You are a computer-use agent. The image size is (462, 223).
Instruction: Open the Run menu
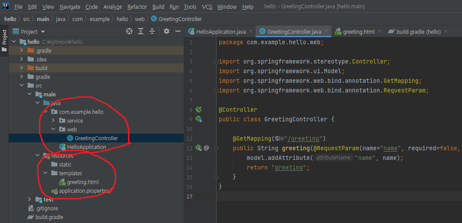tap(174, 7)
